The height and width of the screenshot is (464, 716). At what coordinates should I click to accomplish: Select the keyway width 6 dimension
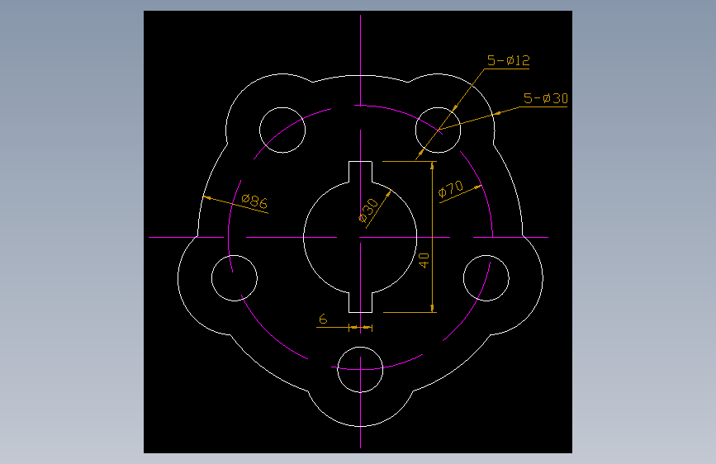coord(323,319)
